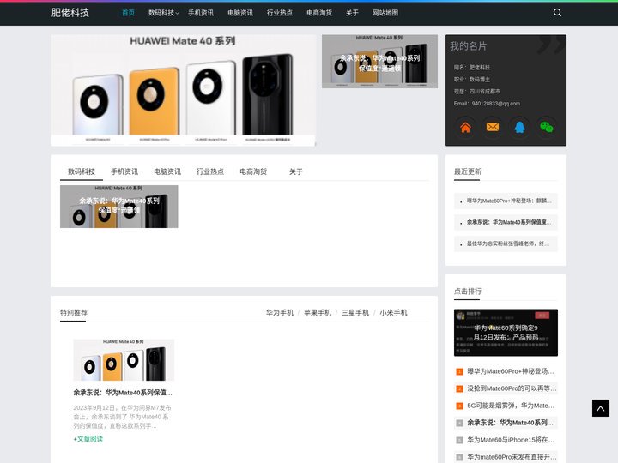
Task: Select the 关于 content tab
Action: point(295,171)
